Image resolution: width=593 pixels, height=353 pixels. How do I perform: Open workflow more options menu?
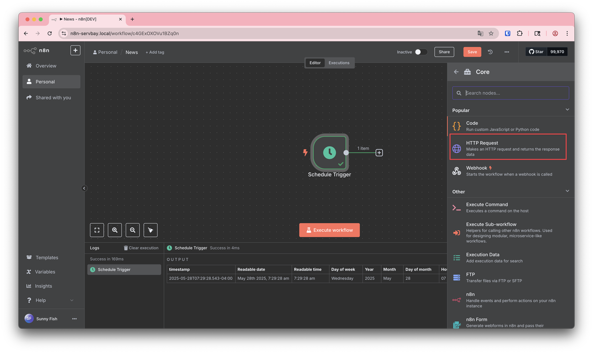(x=507, y=52)
